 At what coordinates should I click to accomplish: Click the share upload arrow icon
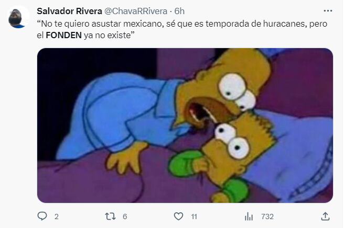click(325, 216)
